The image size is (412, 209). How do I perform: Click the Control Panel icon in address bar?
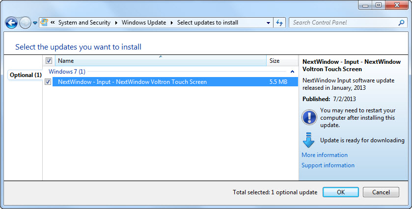click(44, 22)
